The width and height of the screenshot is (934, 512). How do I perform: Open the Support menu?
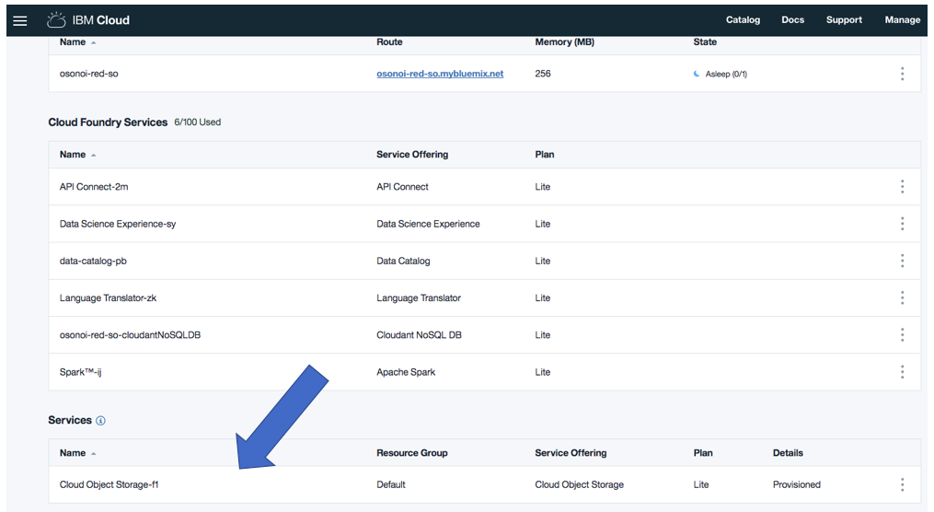click(844, 19)
